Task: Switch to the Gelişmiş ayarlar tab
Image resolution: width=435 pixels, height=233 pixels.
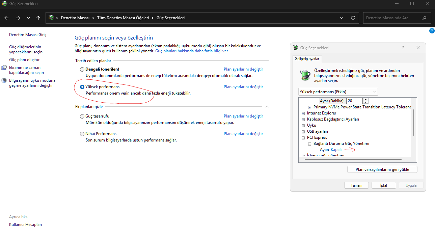Action: [x=307, y=59]
